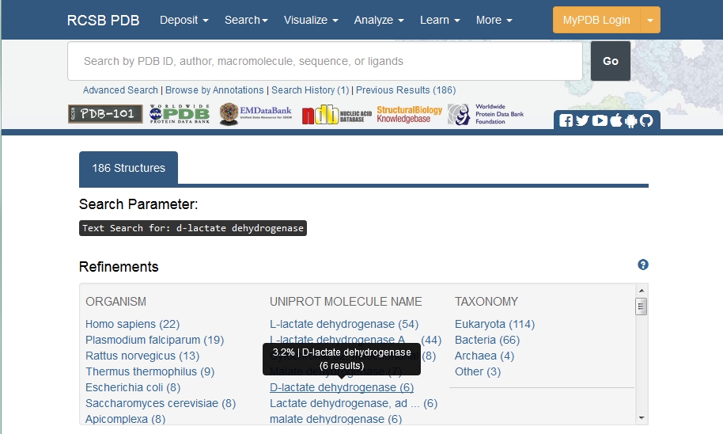This screenshot has width=723, height=434.
Task: Click the YouTube icon
Action: pos(600,121)
